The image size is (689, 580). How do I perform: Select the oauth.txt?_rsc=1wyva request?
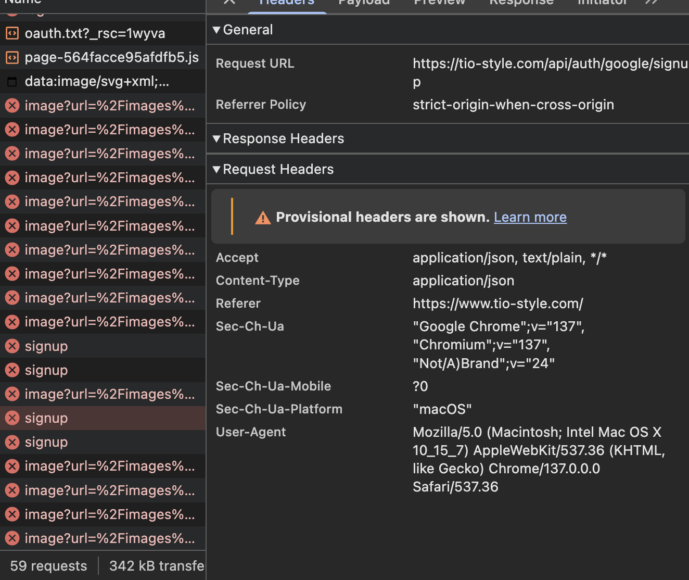[x=103, y=33]
